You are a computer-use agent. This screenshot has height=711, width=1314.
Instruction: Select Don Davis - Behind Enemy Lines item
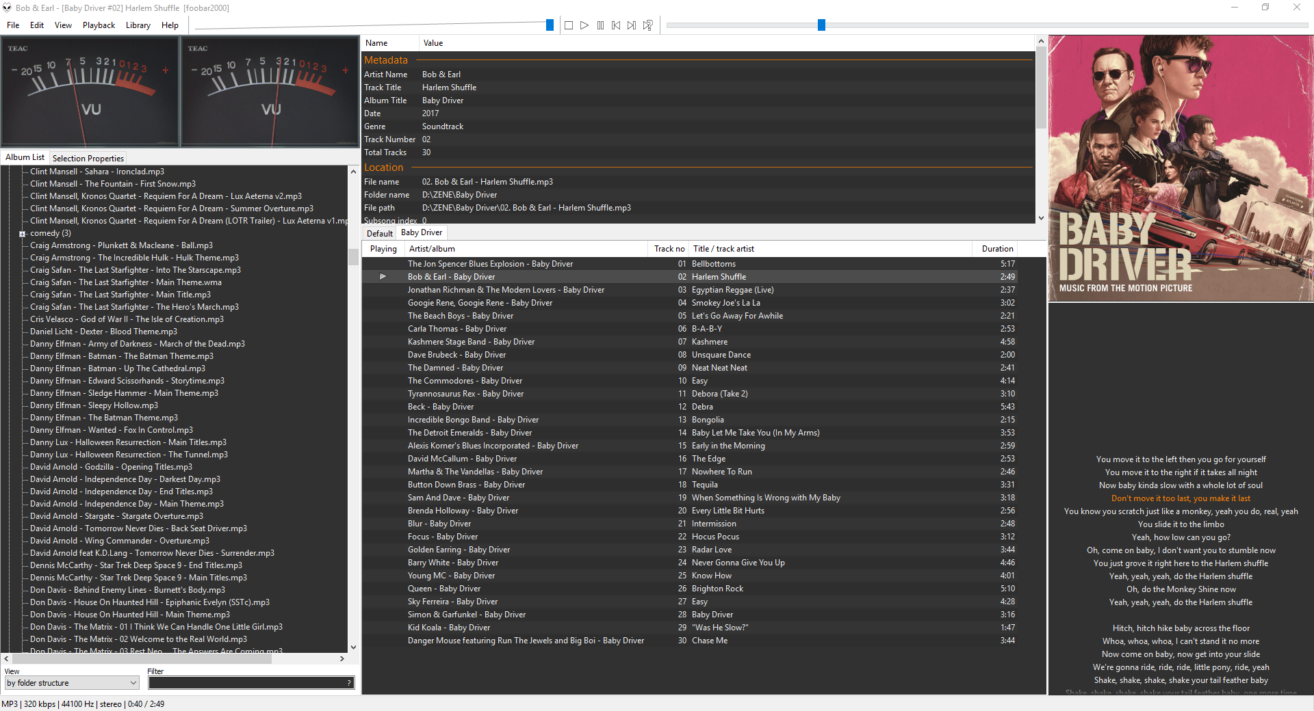pyautogui.click(x=127, y=590)
